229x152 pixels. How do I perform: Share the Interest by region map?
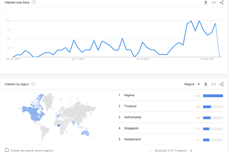pyautogui.click(x=222, y=84)
